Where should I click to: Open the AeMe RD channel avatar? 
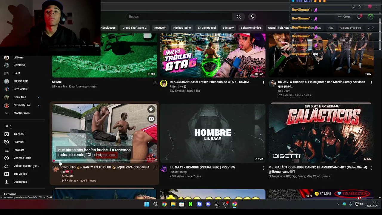click(56, 169)
